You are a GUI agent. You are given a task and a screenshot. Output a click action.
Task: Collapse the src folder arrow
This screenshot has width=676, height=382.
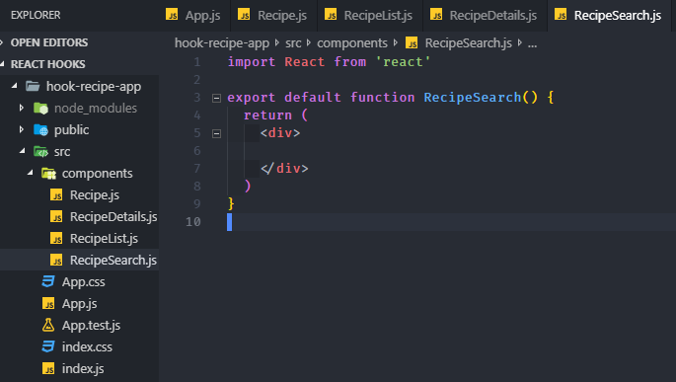22,151
